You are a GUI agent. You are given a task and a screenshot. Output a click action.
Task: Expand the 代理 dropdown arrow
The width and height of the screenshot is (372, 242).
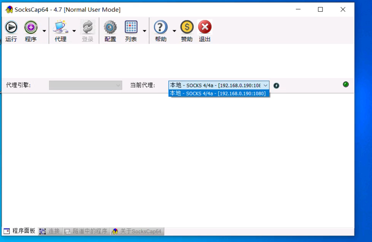(74, 31)
